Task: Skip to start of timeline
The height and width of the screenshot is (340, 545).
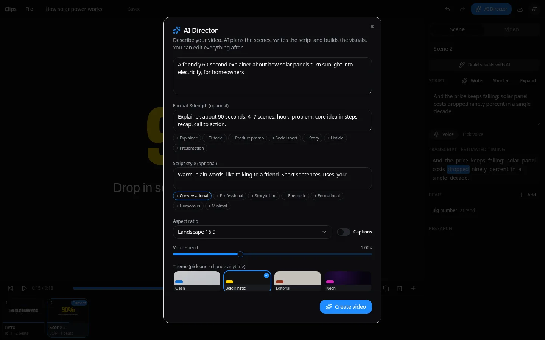Action: (x=11, y=288)
